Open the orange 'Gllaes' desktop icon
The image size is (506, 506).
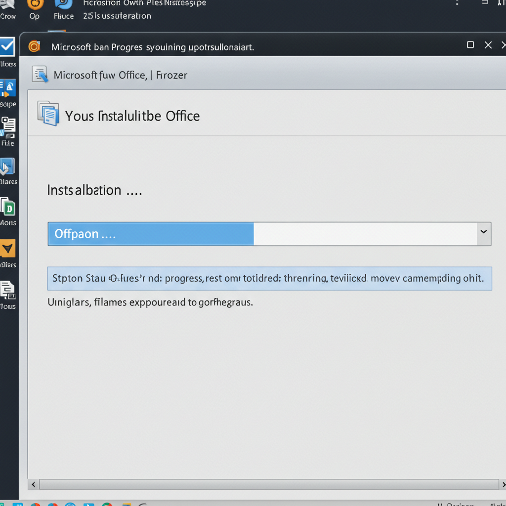coord(7,249)
